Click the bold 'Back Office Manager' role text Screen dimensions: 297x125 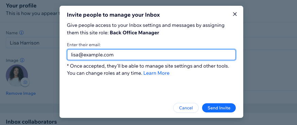(134, 33)
